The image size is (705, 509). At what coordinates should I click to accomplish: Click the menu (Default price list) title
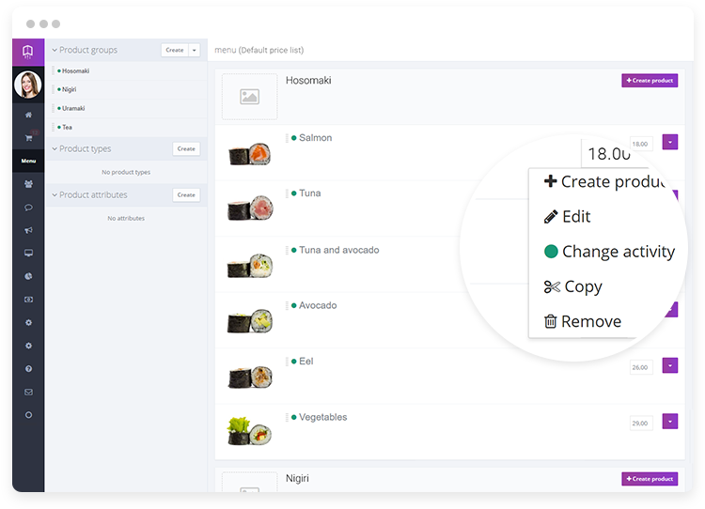[x=259, y=50]
